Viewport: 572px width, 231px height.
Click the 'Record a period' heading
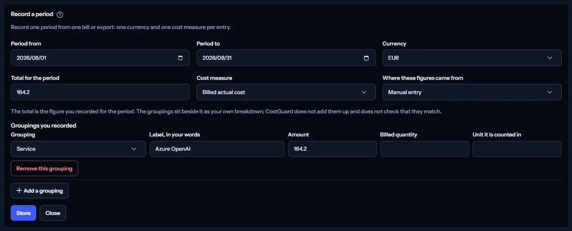pyautogui.click(x=32, y=14)
